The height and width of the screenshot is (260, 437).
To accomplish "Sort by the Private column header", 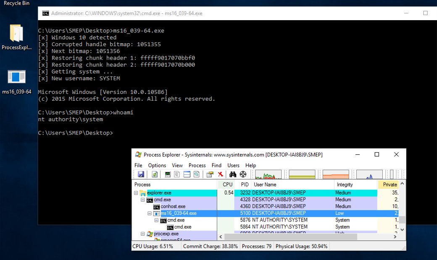I will coord(389,185).
